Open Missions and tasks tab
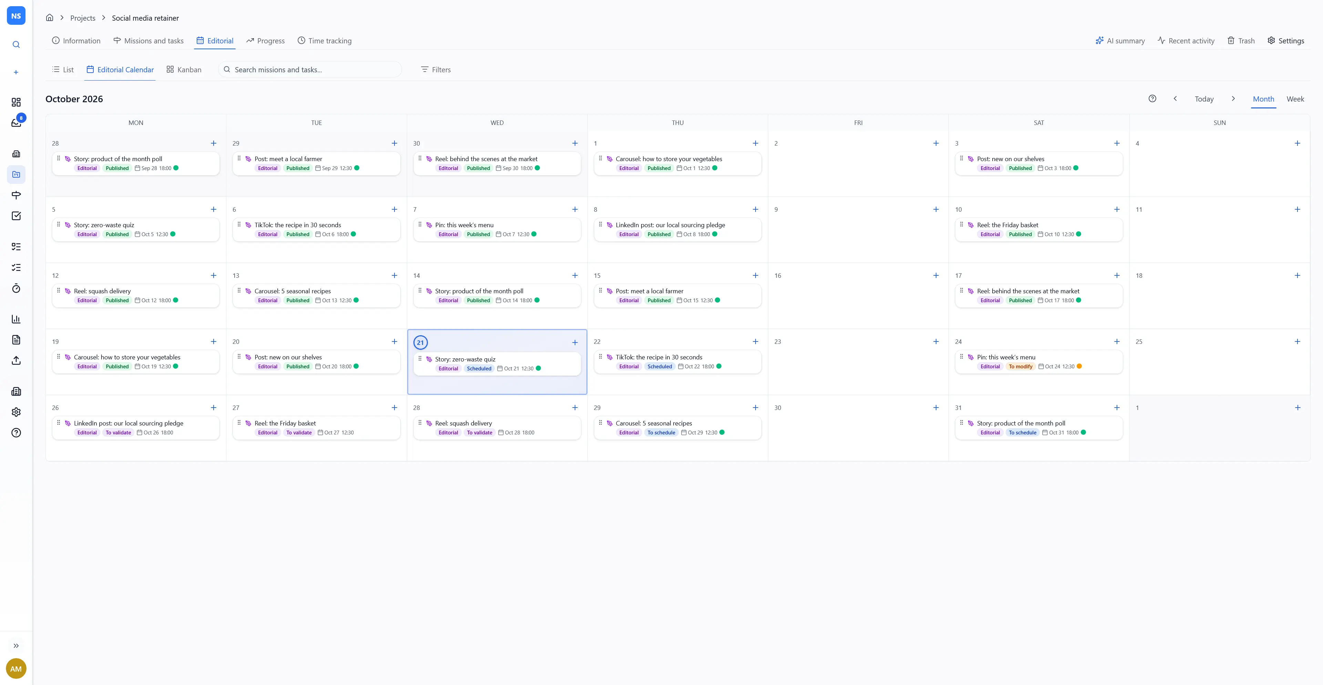1323x685 pixels. click(x=148, y=41)
